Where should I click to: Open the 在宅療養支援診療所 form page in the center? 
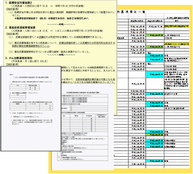pos(83,127)
